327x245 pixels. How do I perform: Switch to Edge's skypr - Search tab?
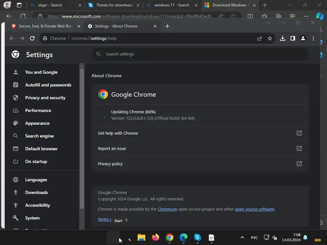(x=55, y=5)
